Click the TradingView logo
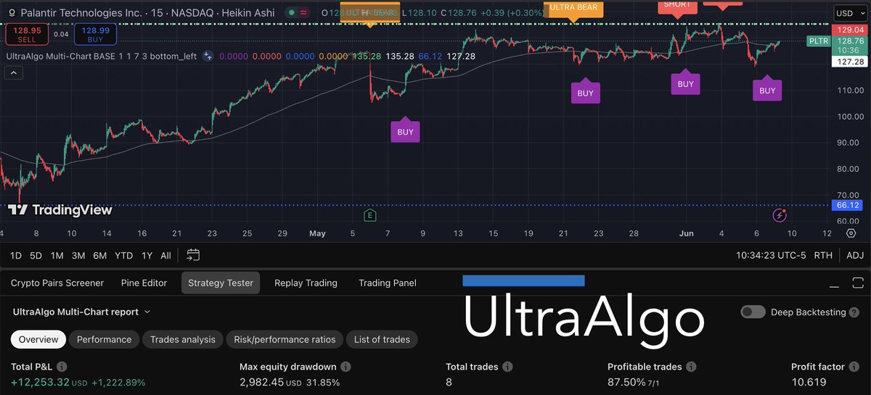 [60, 210]
